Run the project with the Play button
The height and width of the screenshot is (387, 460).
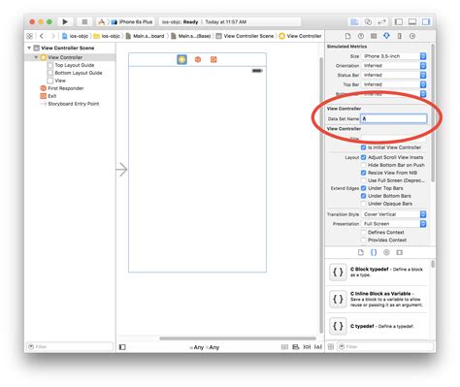coord(65,21)
